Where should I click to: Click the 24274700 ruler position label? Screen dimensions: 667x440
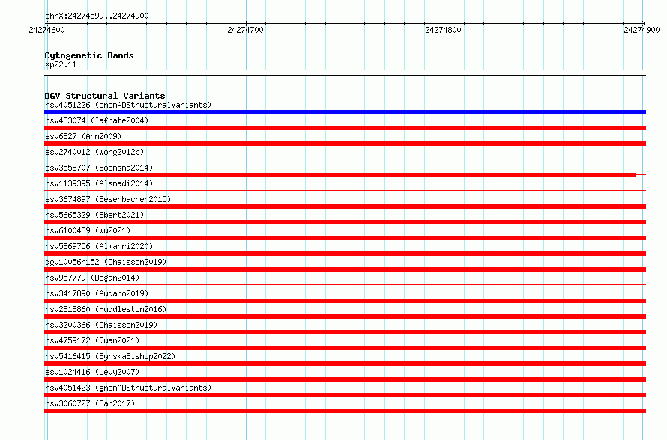pos(246,30)
